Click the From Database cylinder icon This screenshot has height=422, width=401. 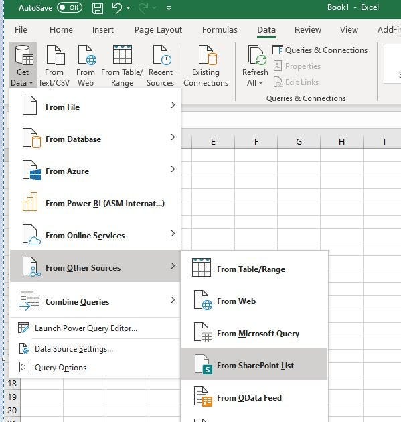tap(31, 138)
